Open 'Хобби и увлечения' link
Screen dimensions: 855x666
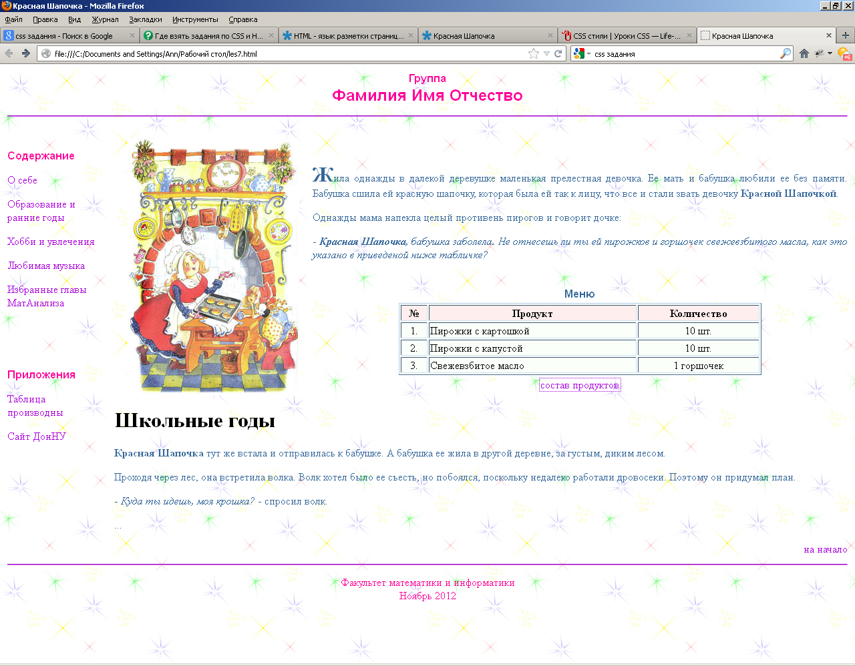point(51,242)
